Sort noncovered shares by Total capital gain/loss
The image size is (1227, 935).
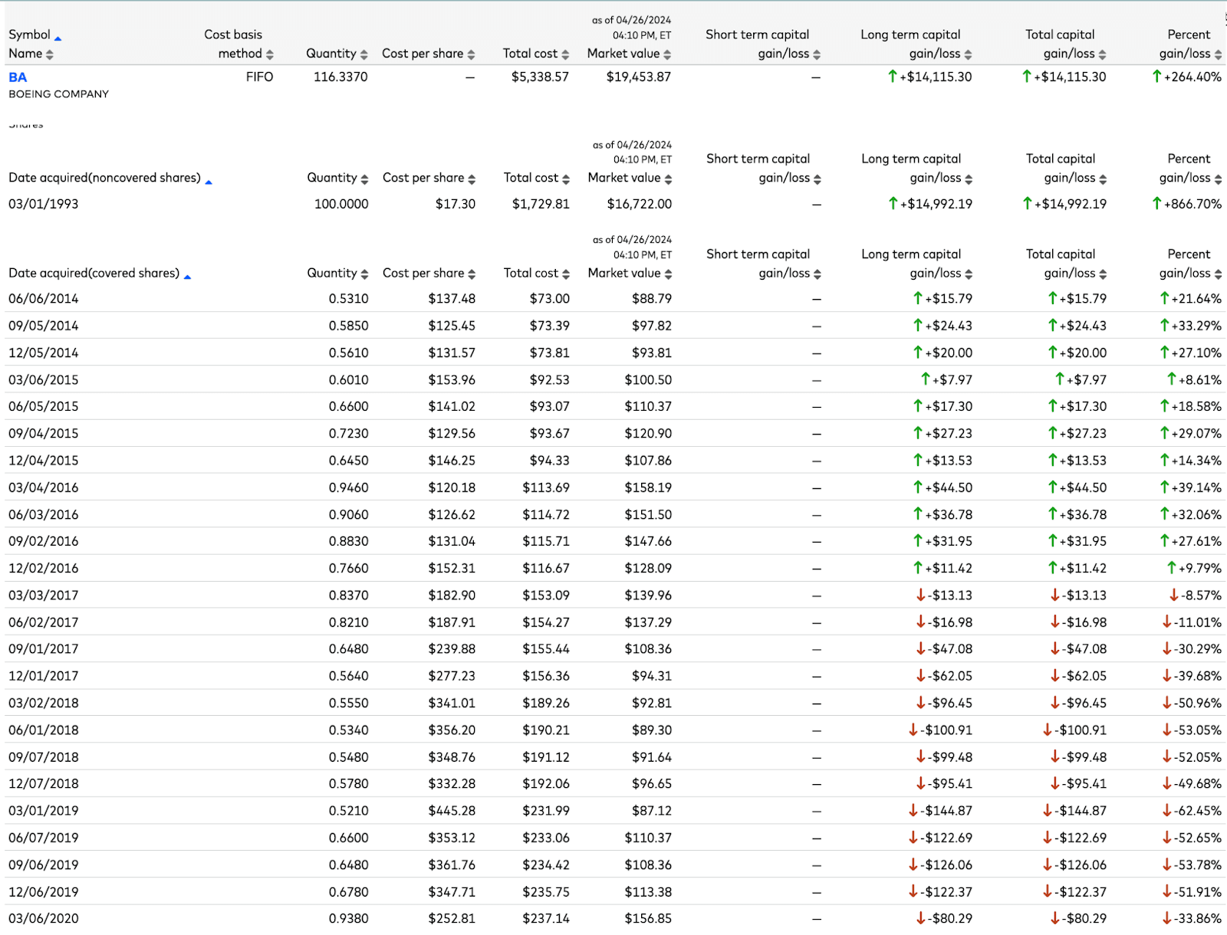click(x=1103, y=179)
